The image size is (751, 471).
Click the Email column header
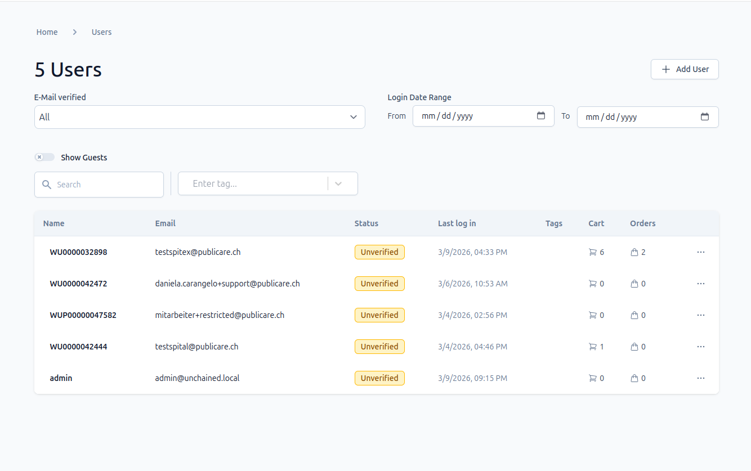click(166, 223)
